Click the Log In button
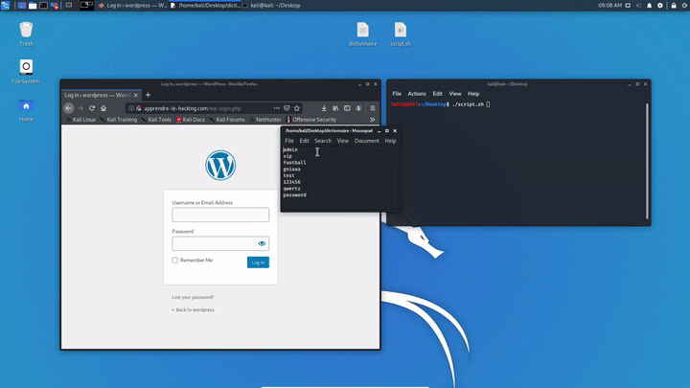Screen dimensions: 690x388 259,262
